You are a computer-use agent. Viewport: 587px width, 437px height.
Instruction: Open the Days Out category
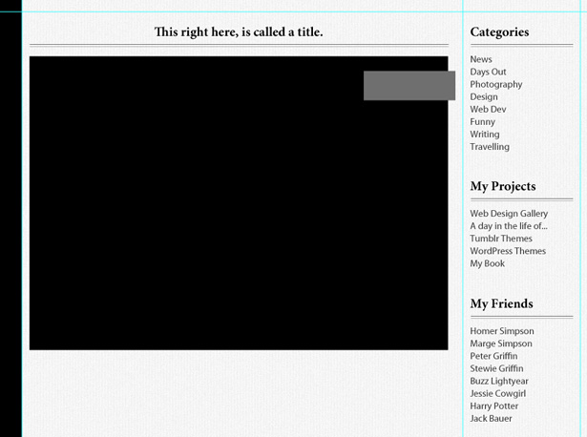pos(488,72)
